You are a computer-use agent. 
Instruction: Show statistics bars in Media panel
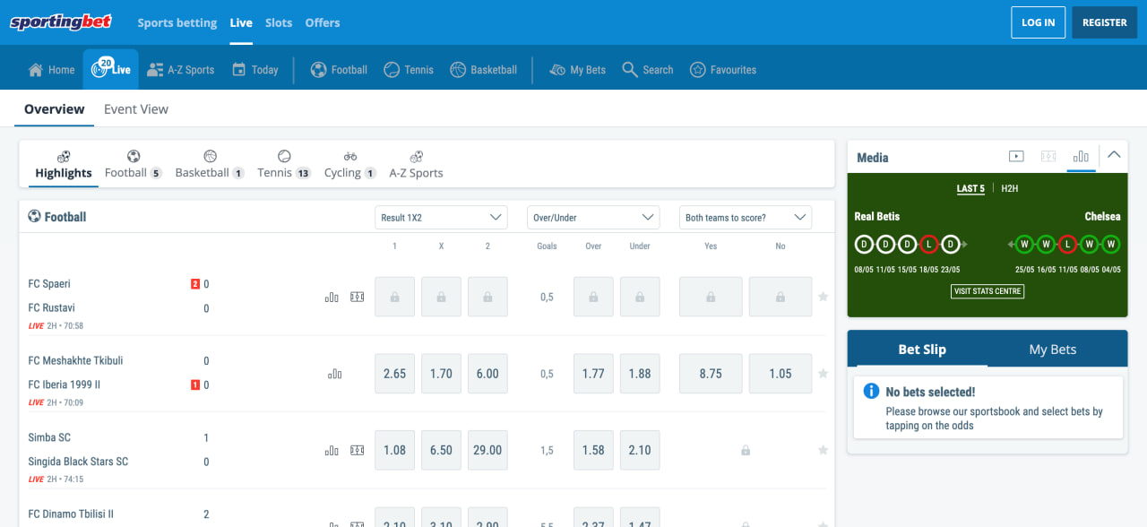point(1081,156)
